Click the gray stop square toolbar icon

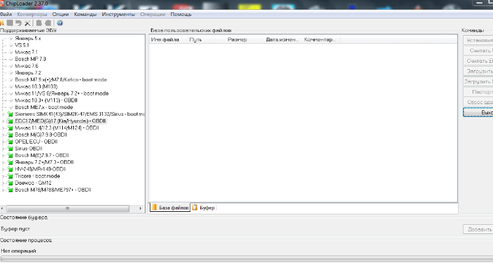tap(10, 23)
